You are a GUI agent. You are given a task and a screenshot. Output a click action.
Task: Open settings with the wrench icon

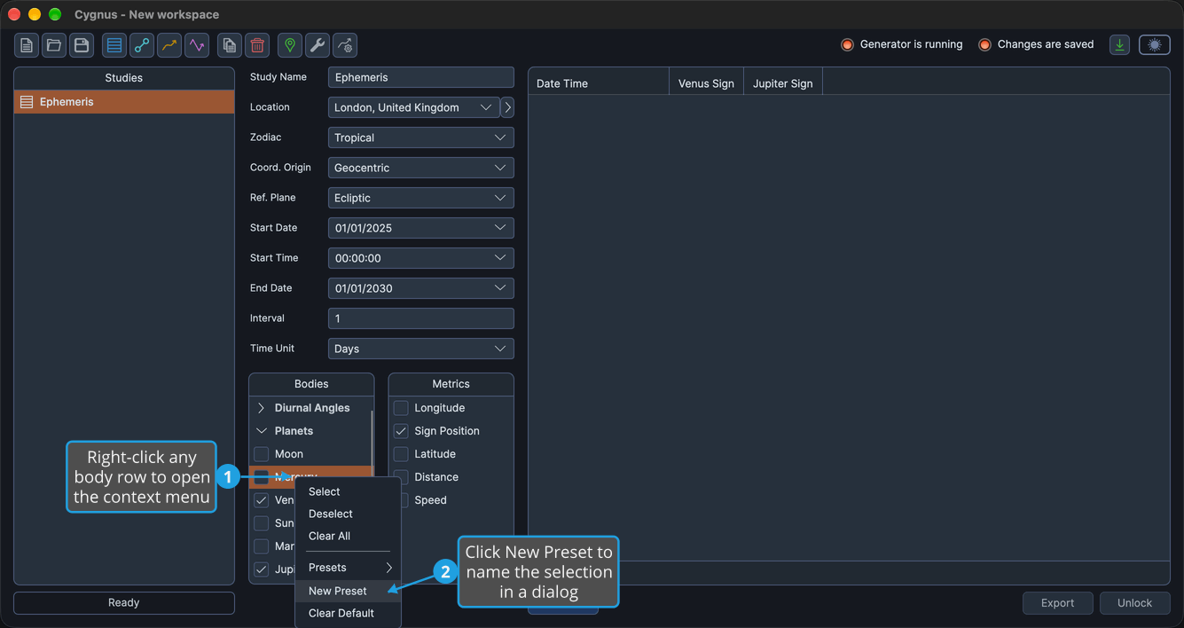pos(318,45)
